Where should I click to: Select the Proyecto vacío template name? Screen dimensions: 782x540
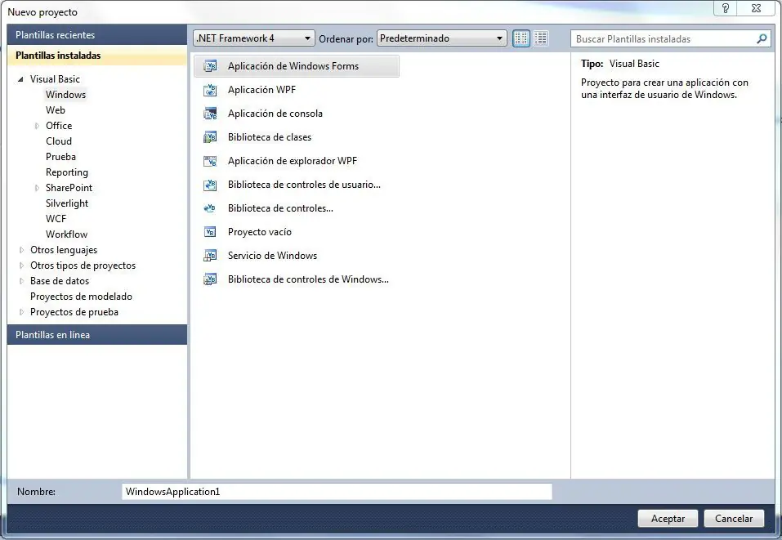click(260, 232)
